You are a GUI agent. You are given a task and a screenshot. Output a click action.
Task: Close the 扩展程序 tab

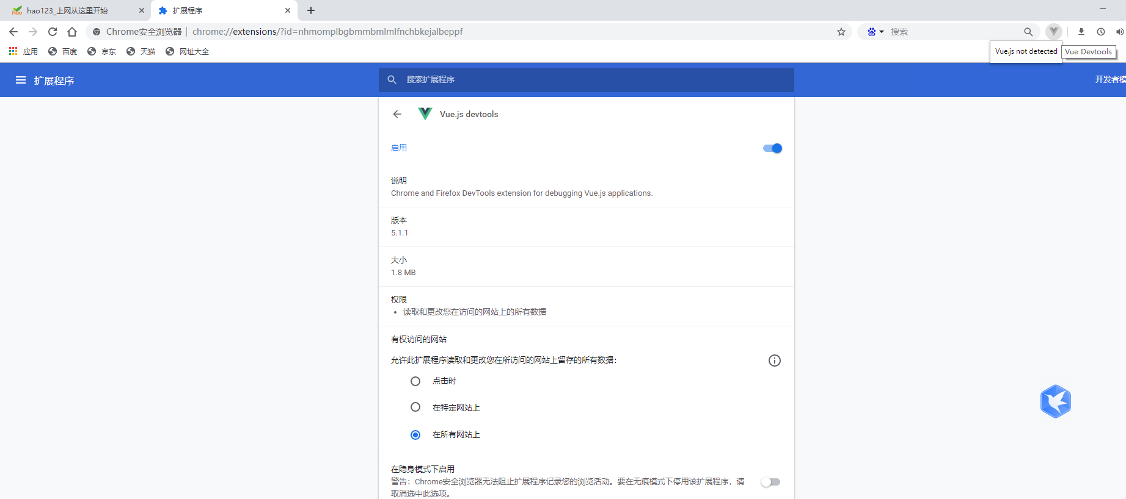tap(288, 10)
